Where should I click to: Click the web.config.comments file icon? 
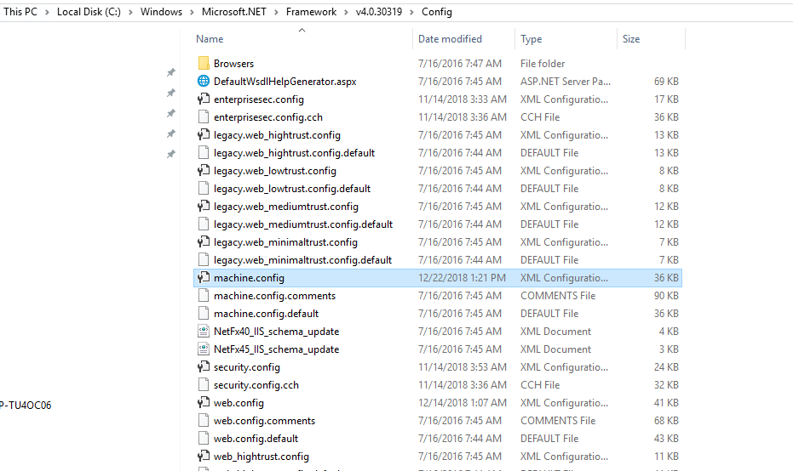coord(204,421)
